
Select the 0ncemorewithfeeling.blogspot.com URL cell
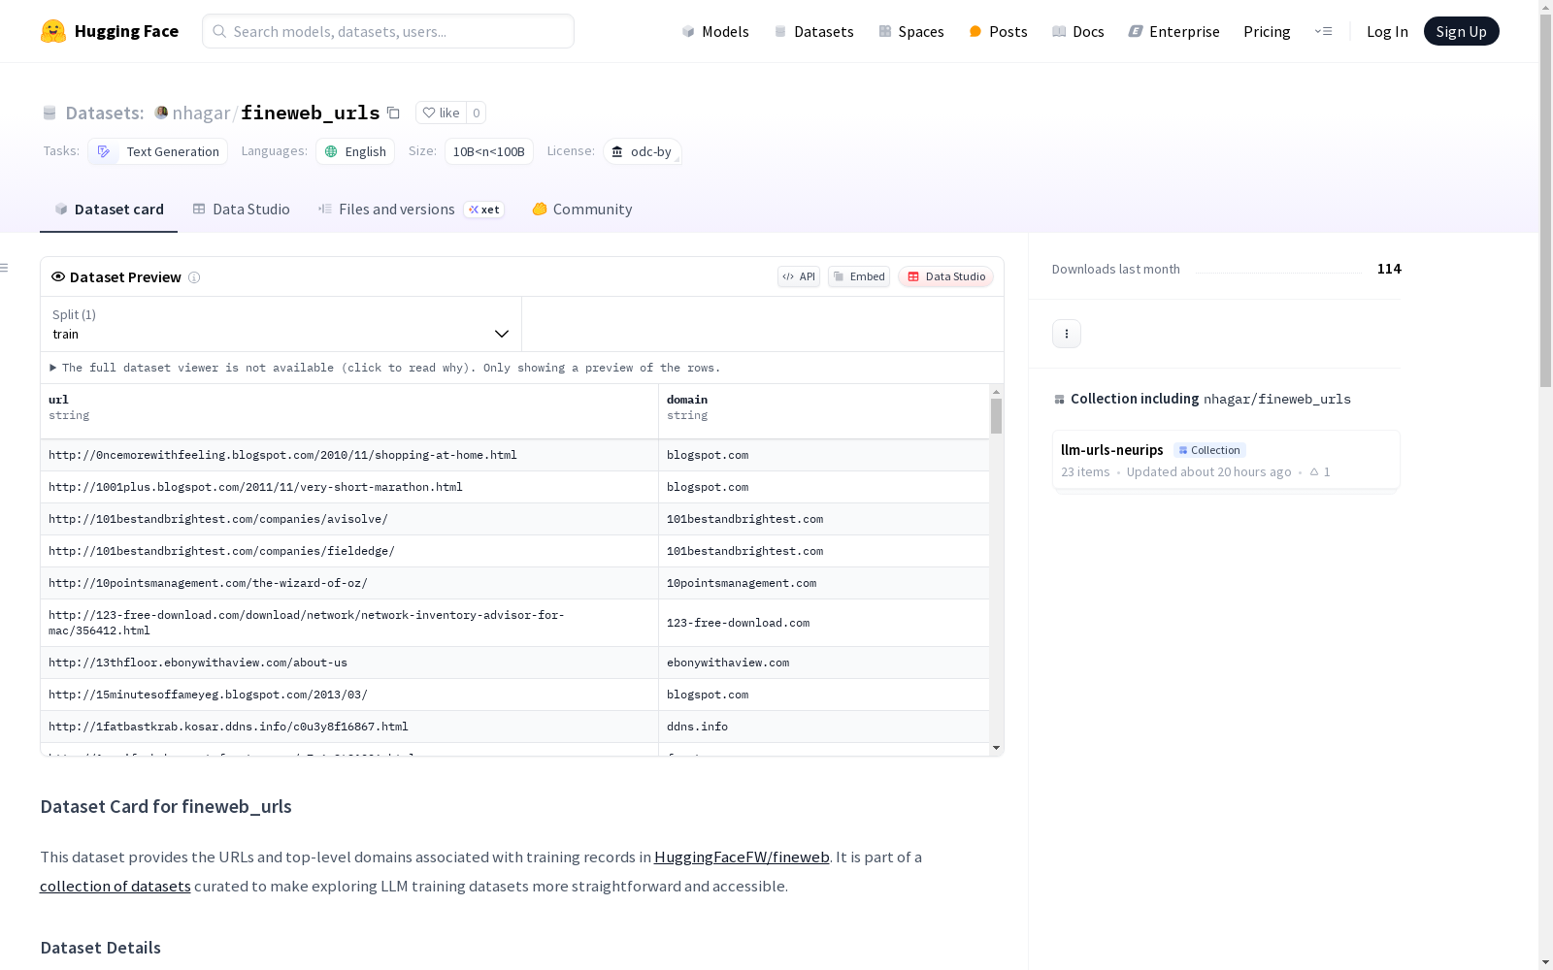[349, 455]
